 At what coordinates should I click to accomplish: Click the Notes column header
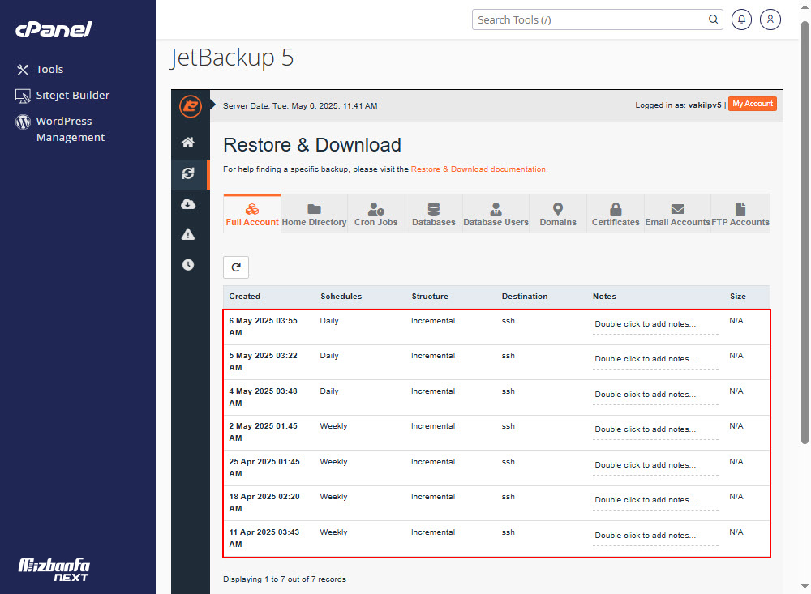(x=604, y=297)
